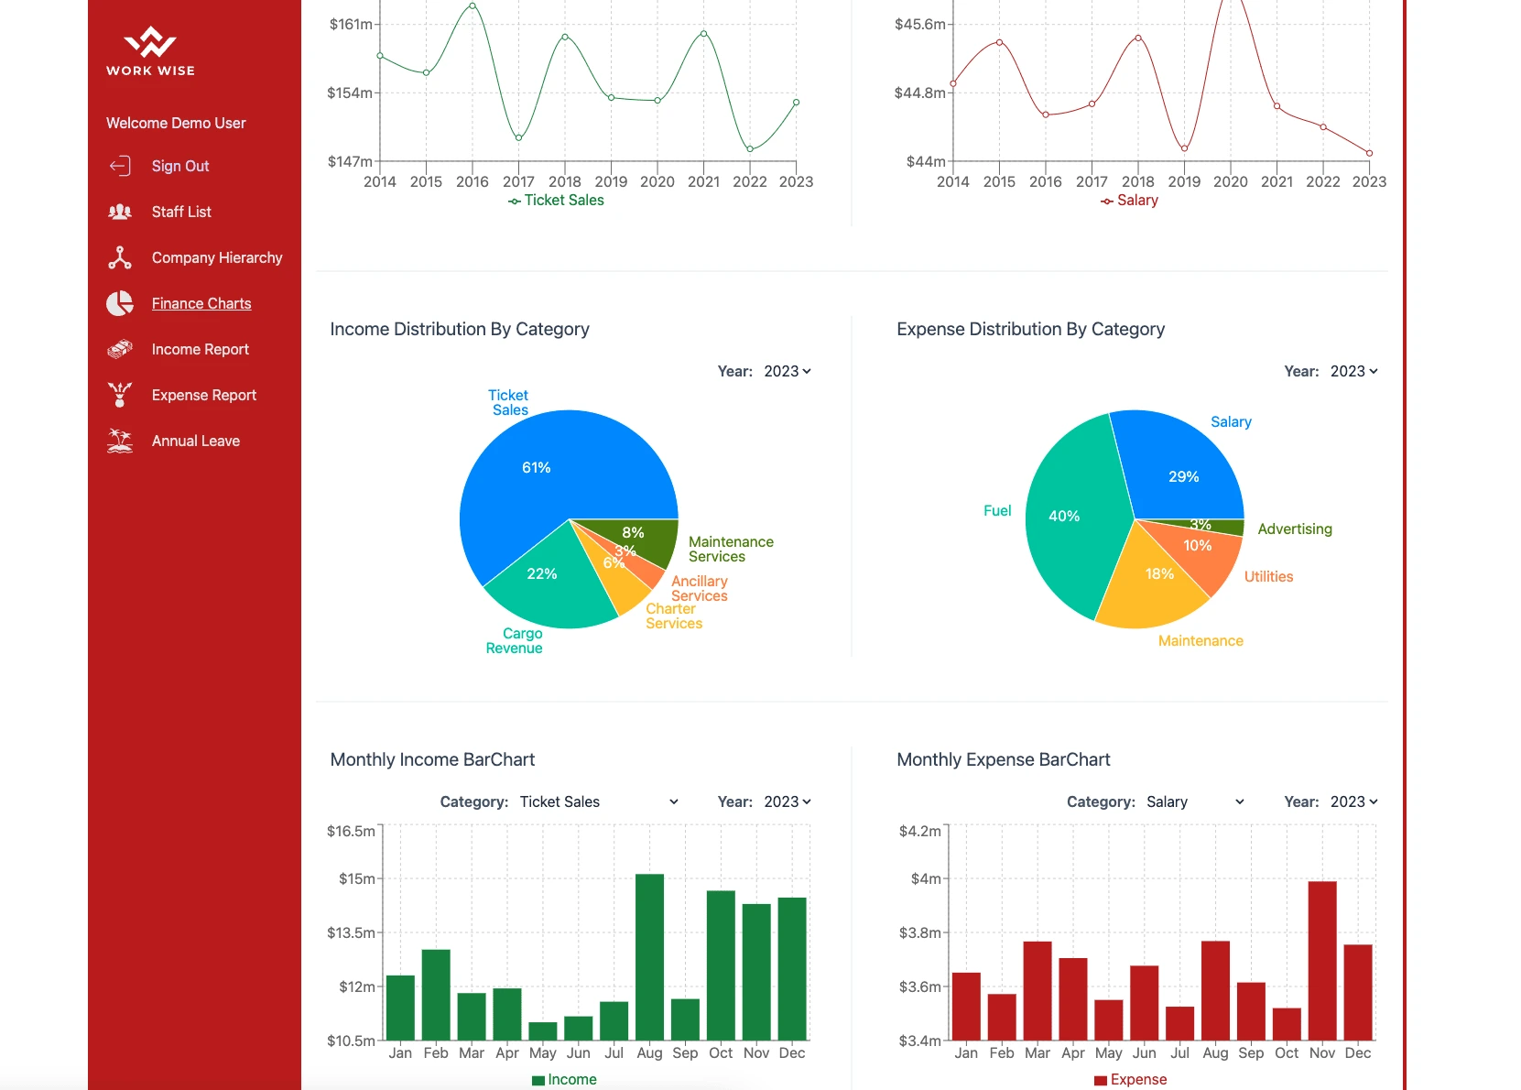Click the Expense Report icon
The width and height of the screenshot is (1521, 1090).
(120, 395)
